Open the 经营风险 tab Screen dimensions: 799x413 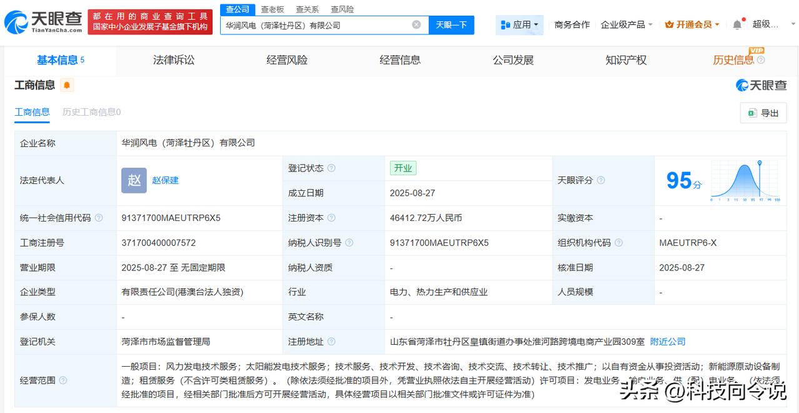click(x=287, y=60)
